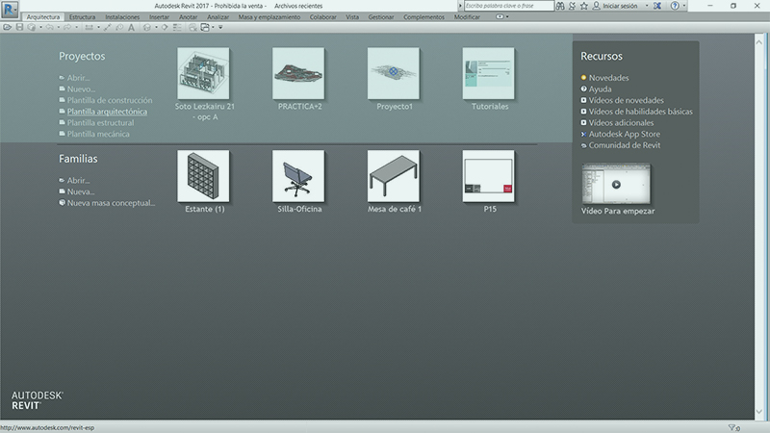The height and width of the screenshot is (433, 770).
Task: Click Abrir... under Proyectos
Action: [78, 78]
